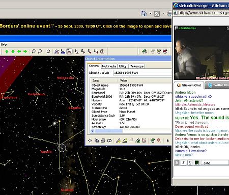Click the browser home icon
The width and height of the screenshot is (229, 195).
pyautogui.click(x=144, y=13)
